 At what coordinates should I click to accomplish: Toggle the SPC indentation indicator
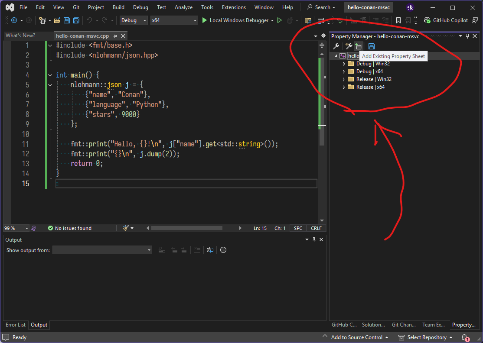tap(298, 228)
